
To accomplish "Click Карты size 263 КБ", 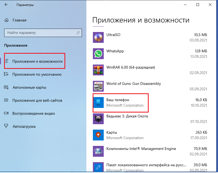I will [x=201, y=132].
